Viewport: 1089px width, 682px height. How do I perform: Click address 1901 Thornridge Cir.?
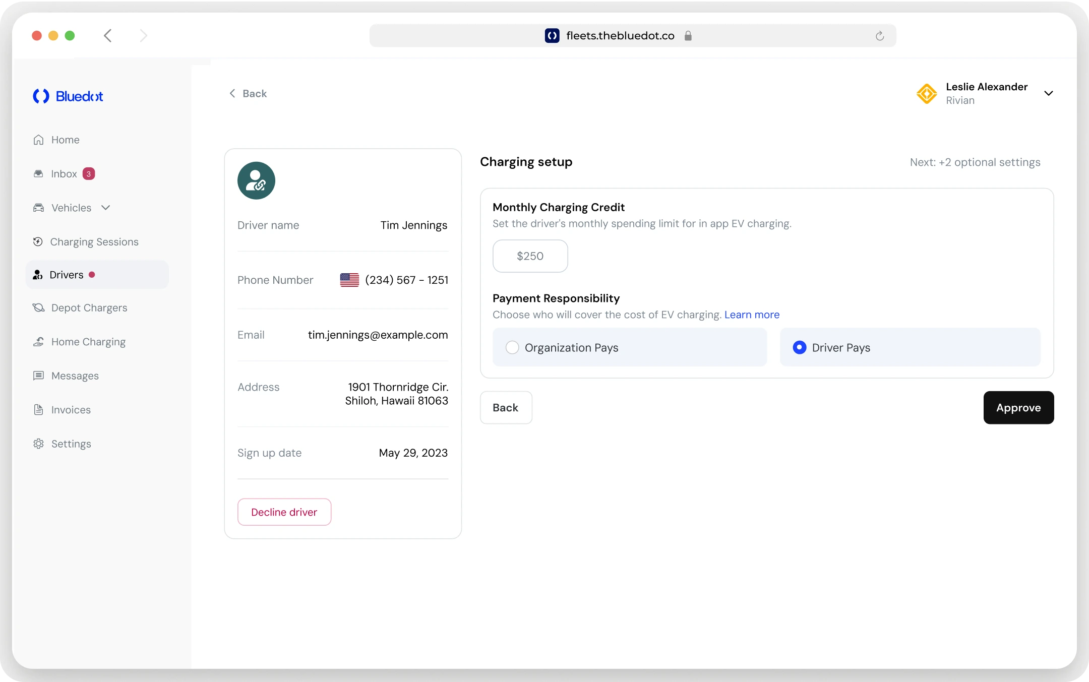click(398, 387)
